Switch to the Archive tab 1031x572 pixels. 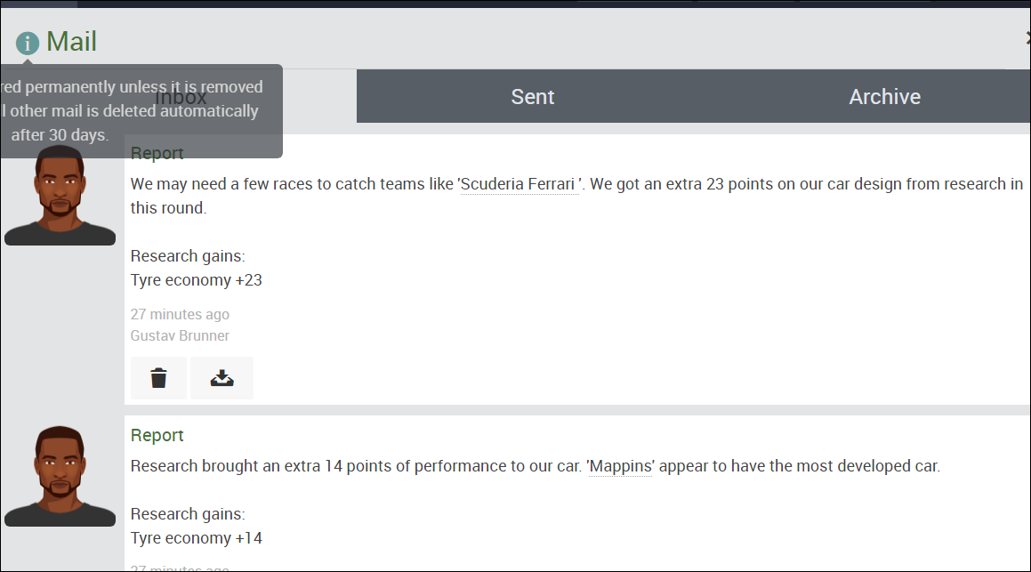tap(884, 97)
